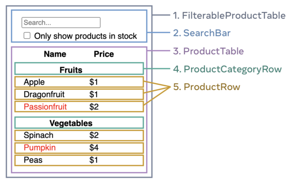
Task: Select the Dragonfruit product name
Action: [x=44, y=94]
